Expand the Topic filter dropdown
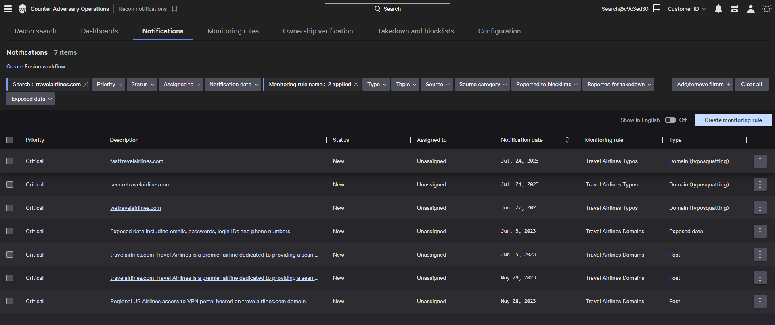Viewport: 775px width, 325px height. [x=405, y=84]
